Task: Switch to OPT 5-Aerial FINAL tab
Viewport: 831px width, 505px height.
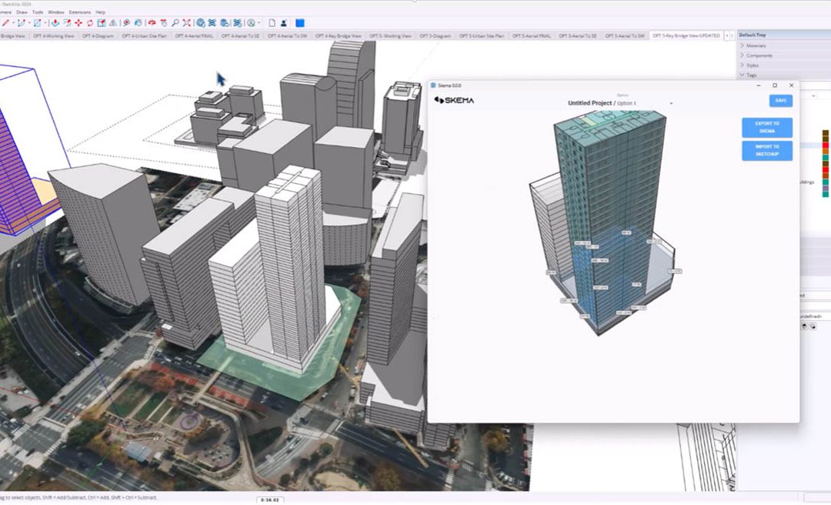Action: (531, 36)
